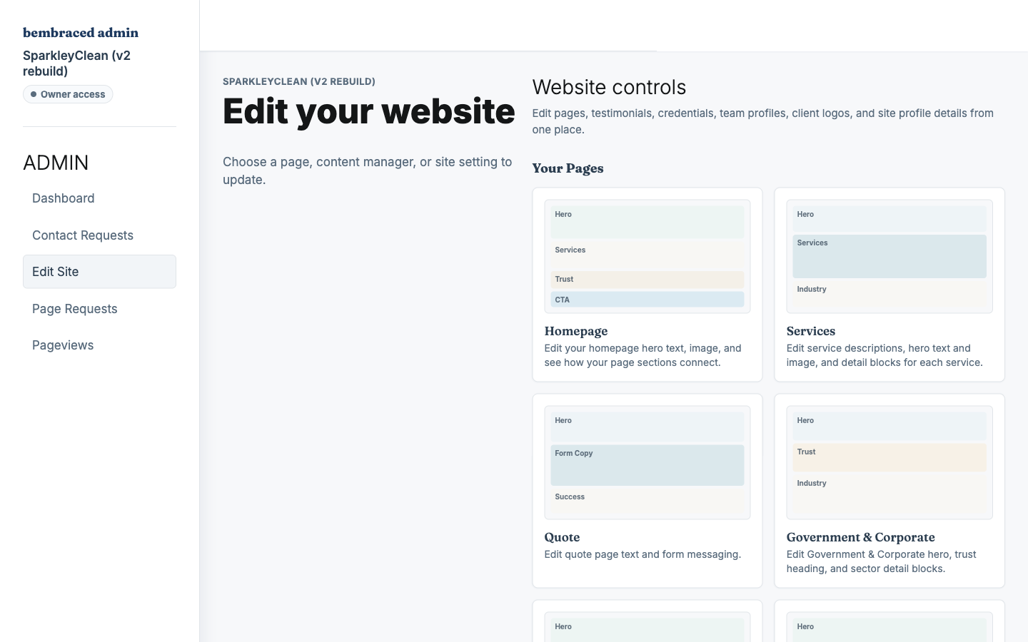Viewport: 1028px width, 642px height.
Task: Click the 'Your Pages' section heading
Action: coord(568,168)
